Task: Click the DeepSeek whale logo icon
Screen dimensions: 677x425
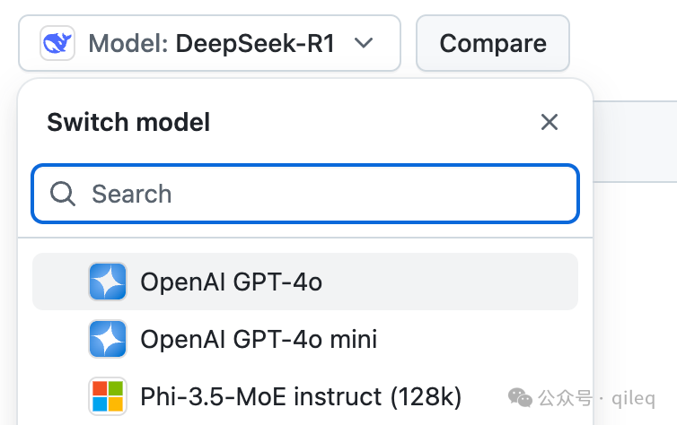Action: click(x=57, y=43)
